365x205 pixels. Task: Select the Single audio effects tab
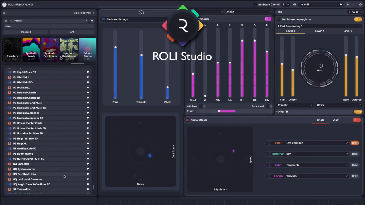[x=320, y=120]
